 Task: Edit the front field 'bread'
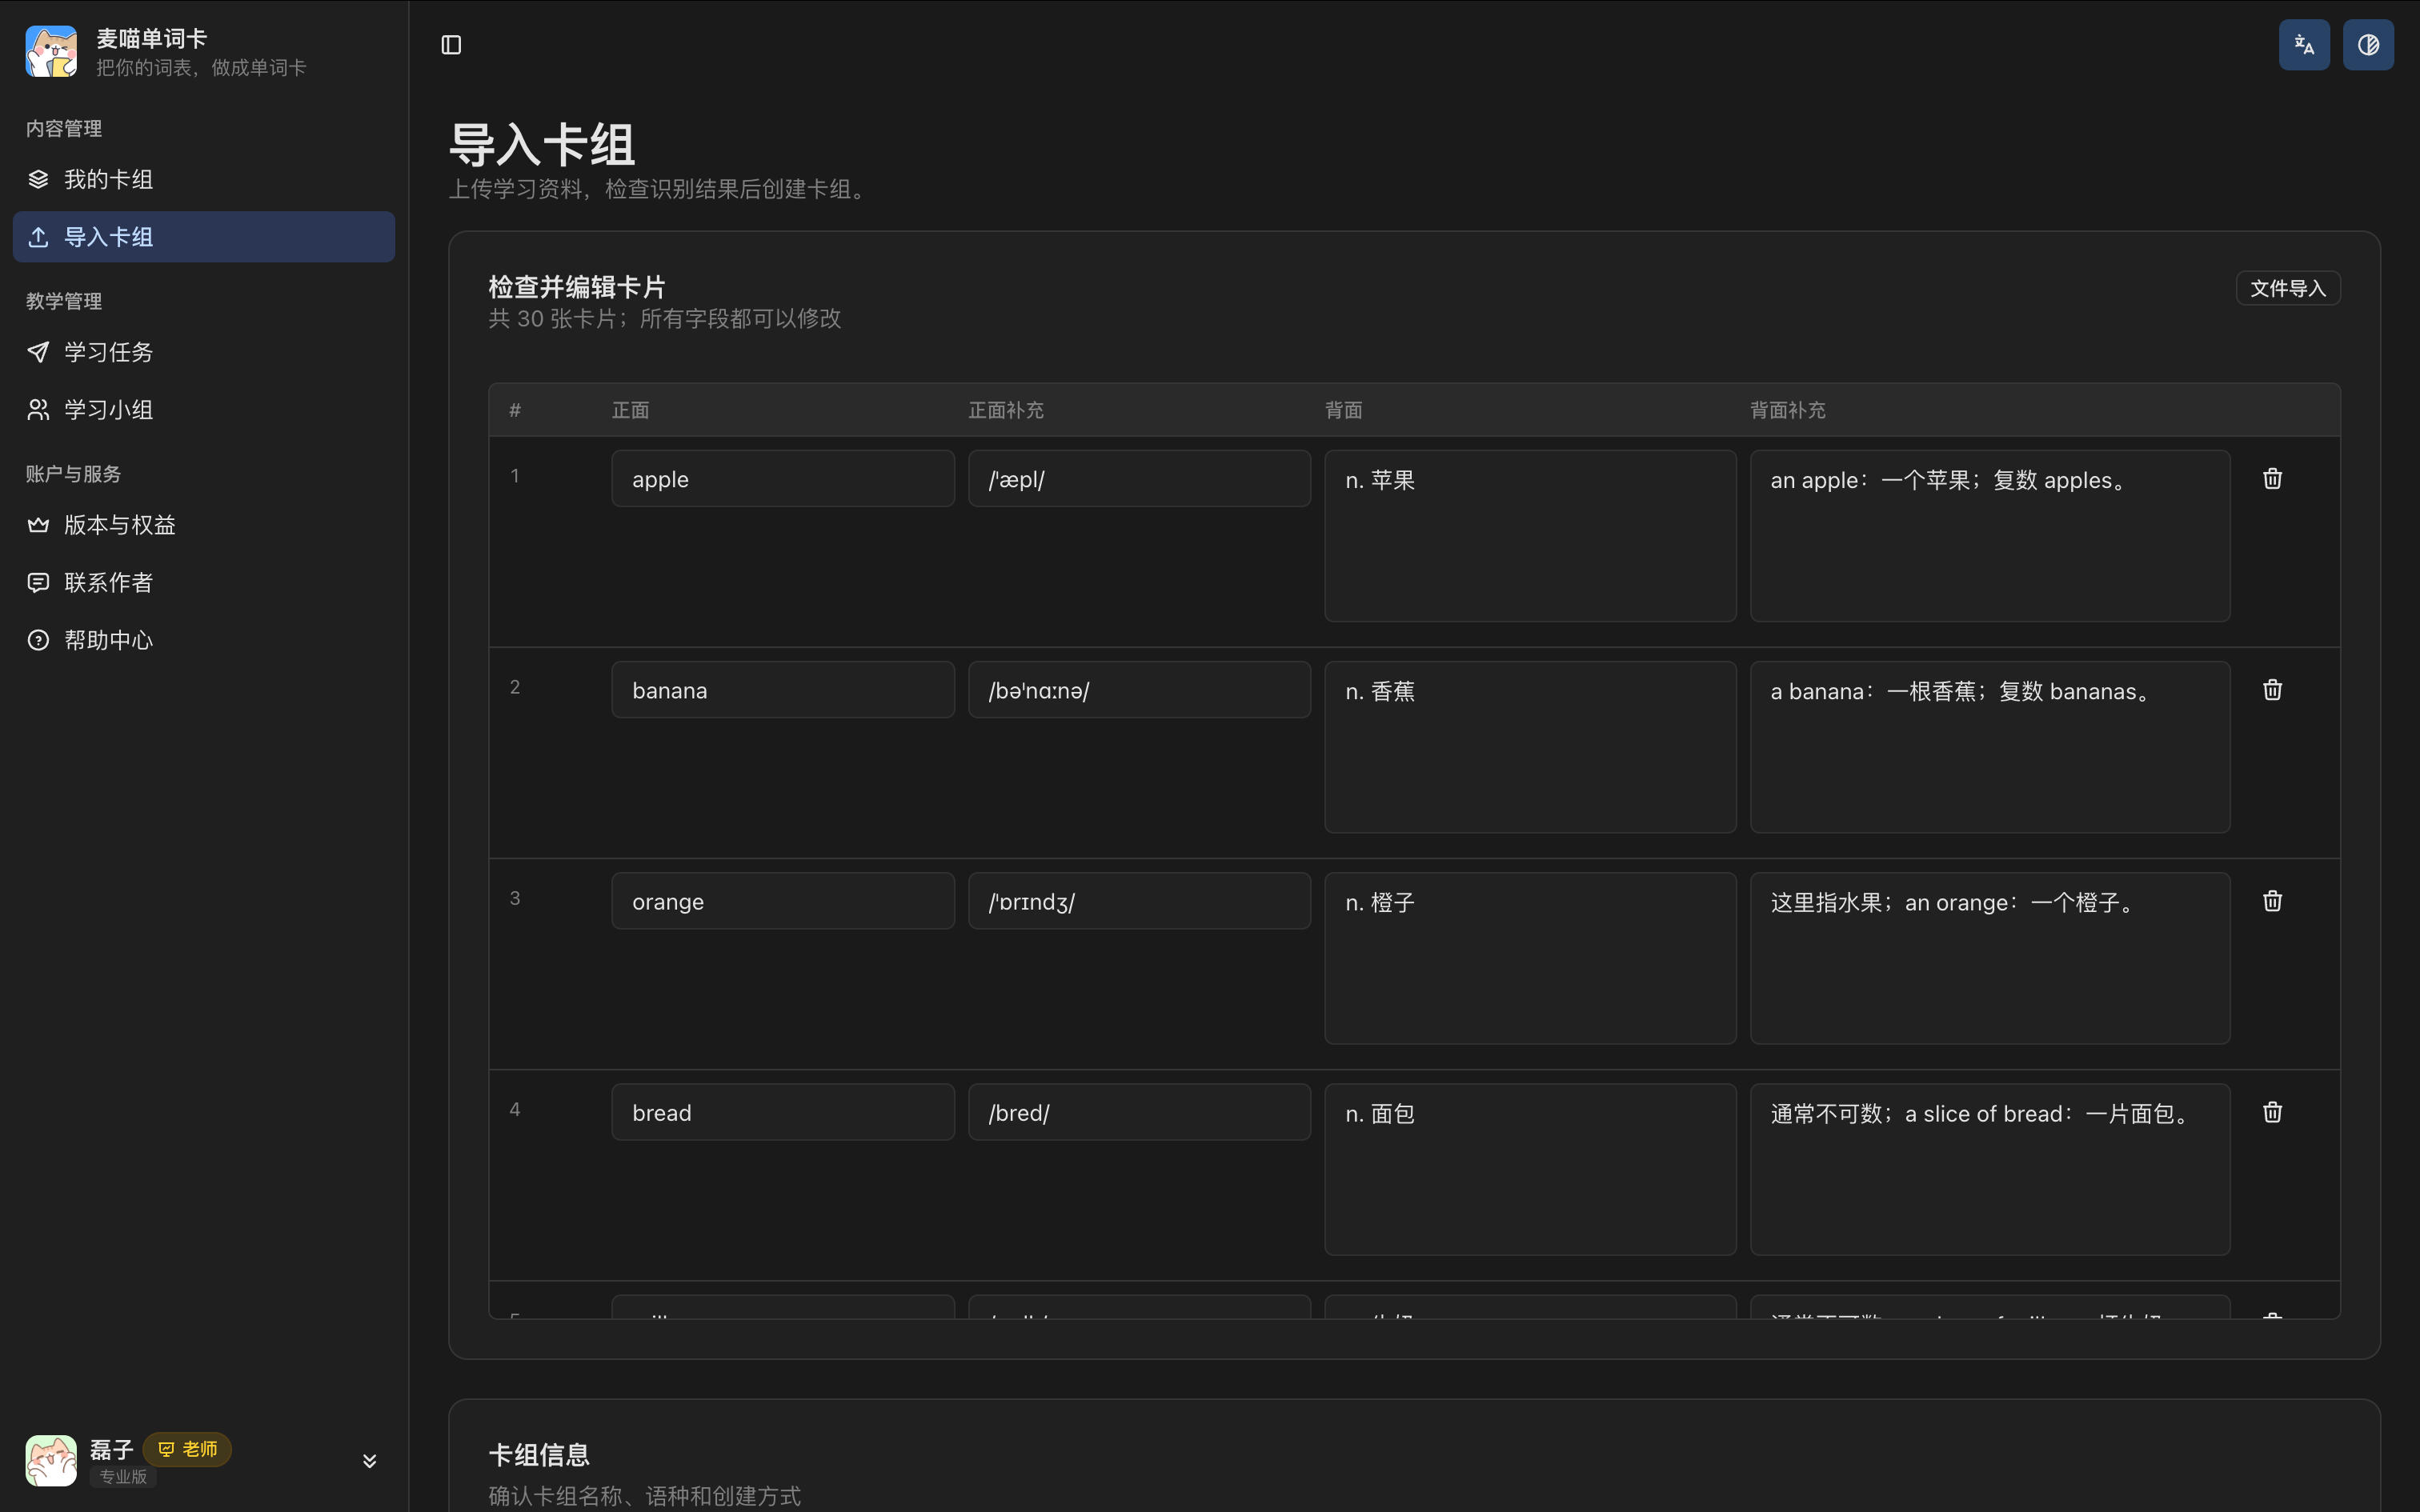783,1112
